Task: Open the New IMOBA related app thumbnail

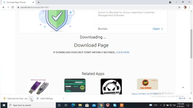Action: pos(147,84)
